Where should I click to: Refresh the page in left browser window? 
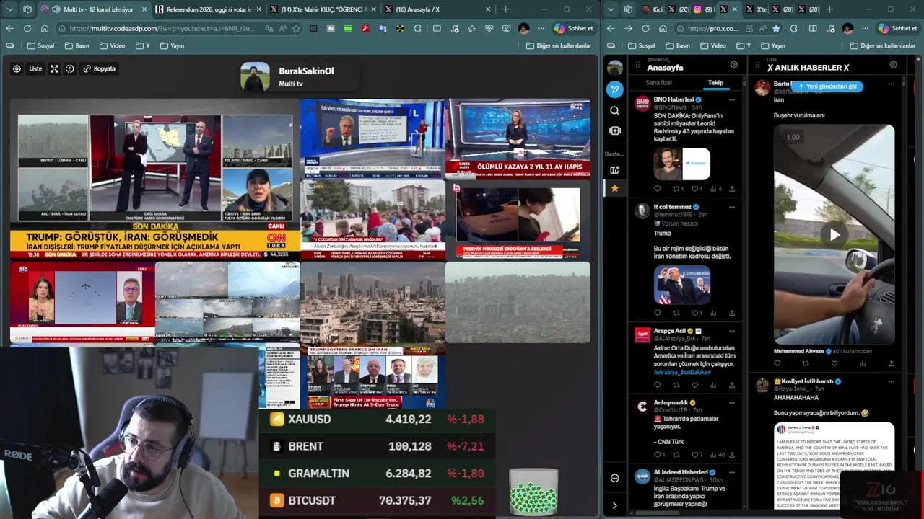pos(27,28)
